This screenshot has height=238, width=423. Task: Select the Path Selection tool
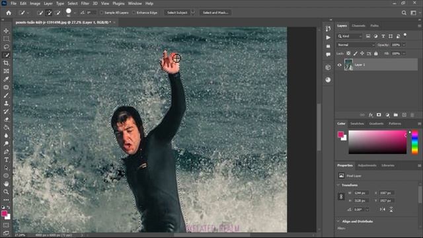point(6,168)
